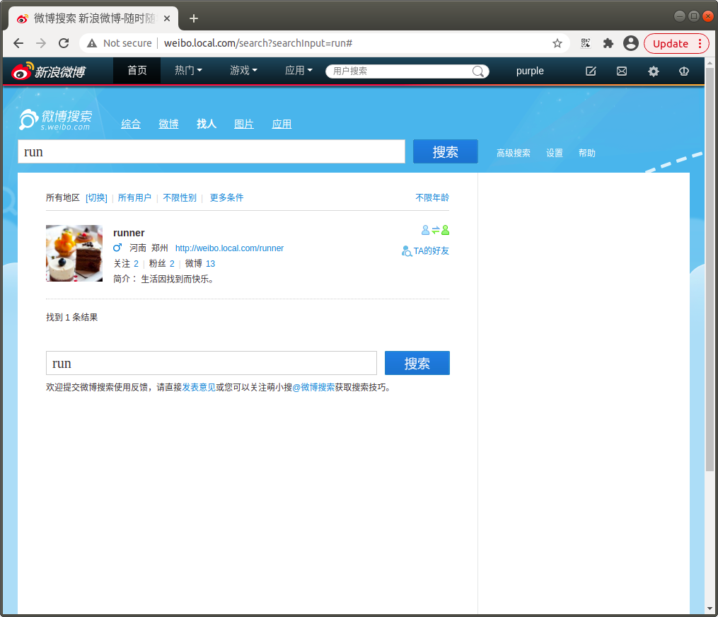The image size is (718, 617).
Task: Open the 不限性别 gender filter
Action: click(x=180, y=197)
